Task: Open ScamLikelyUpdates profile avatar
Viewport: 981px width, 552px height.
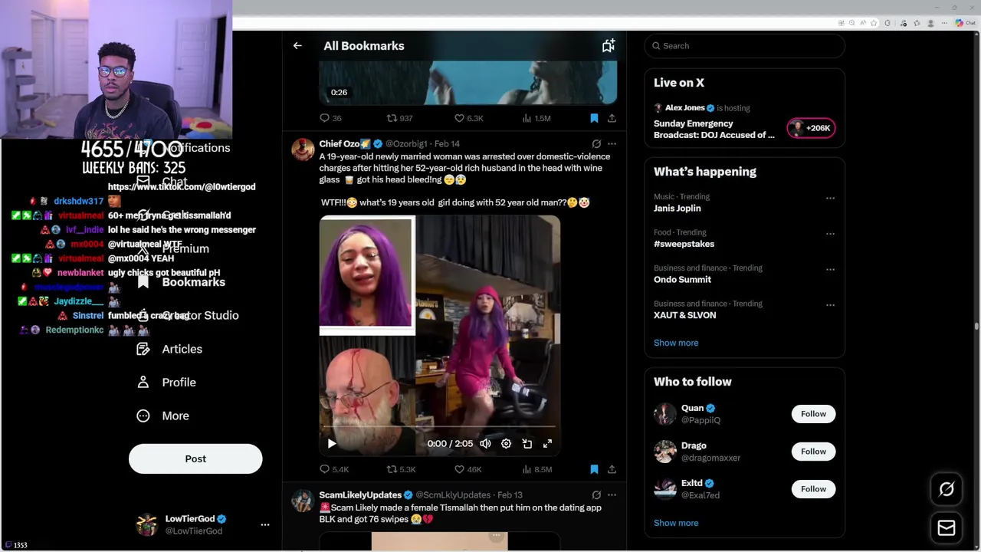Action: 303,501
